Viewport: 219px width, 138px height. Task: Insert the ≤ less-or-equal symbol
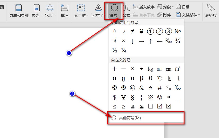point(115,107)
